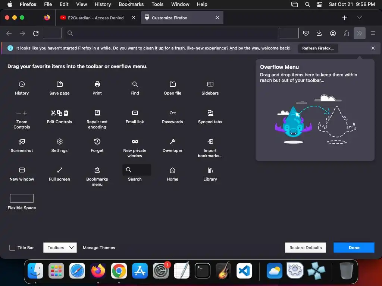Toggle the Title Bar checkbox
This screenshot has width=382, height=286.
[x=12, y=248]
